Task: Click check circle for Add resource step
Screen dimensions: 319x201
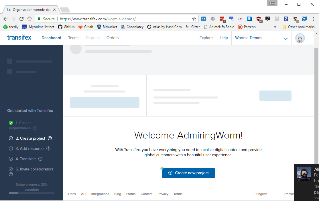Action: tap(11, 148)
